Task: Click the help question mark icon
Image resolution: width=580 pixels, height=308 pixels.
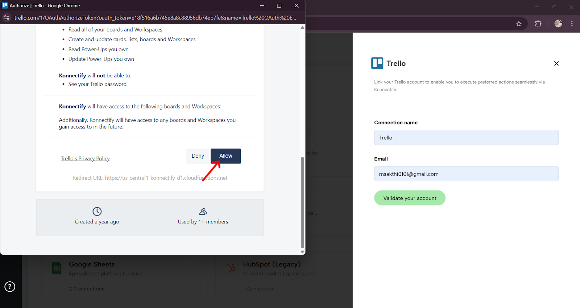Action: click(10, 287)
